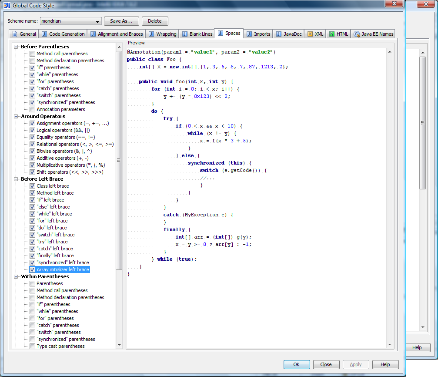The width and height of the screenshot is (438, 377).
Task: Uncheck the Logical operators checkbox
Action: pyautogui.click(x=32, y=130)
